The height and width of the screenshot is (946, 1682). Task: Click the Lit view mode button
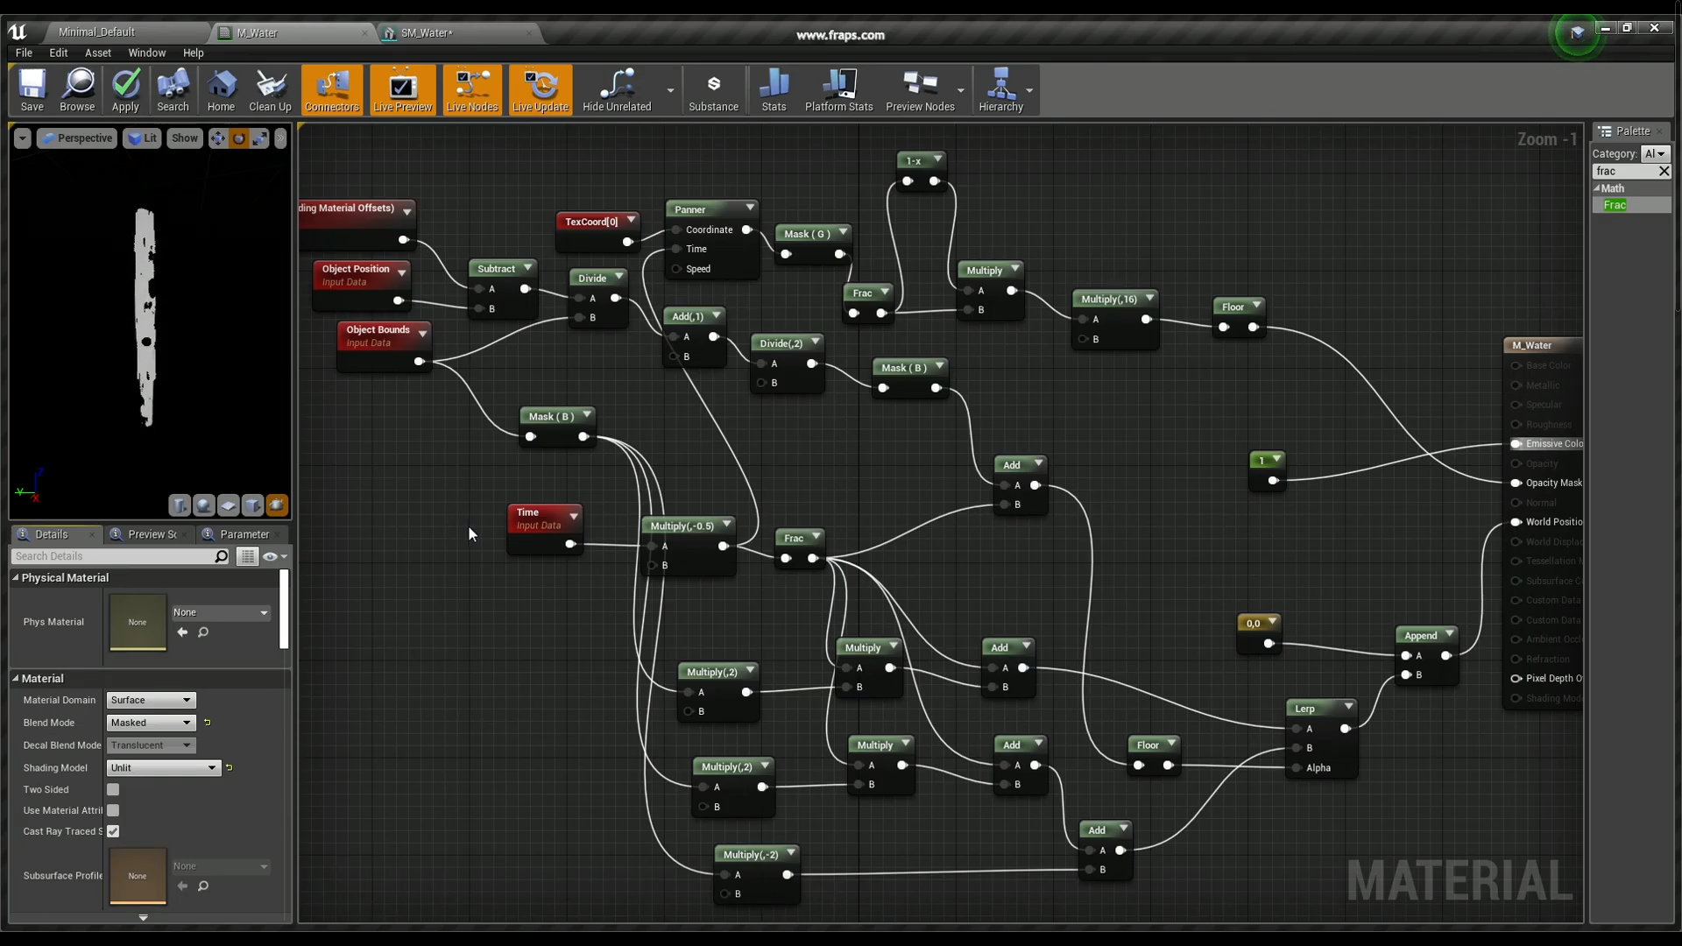(x=142, y=138)
